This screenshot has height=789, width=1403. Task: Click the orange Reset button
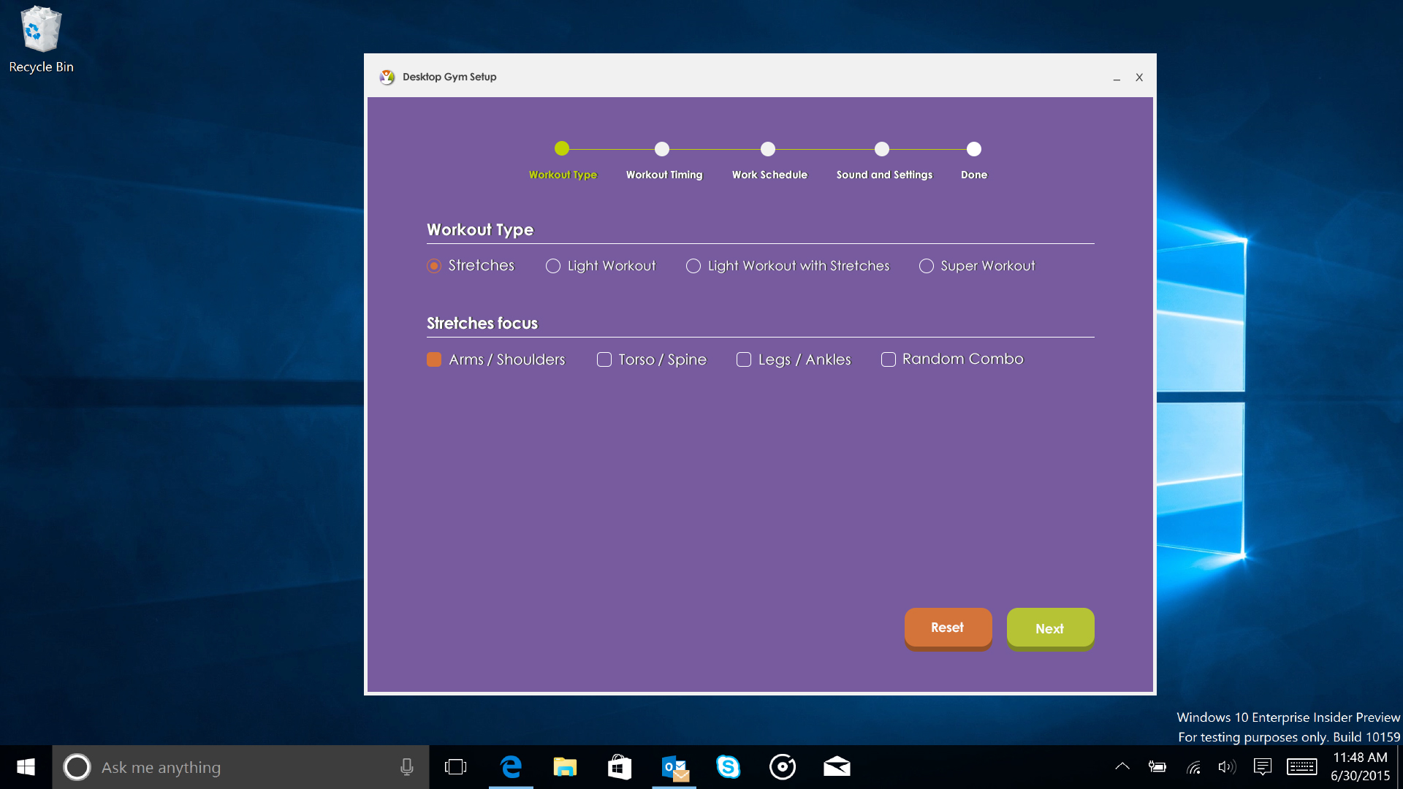click(948, 628)
